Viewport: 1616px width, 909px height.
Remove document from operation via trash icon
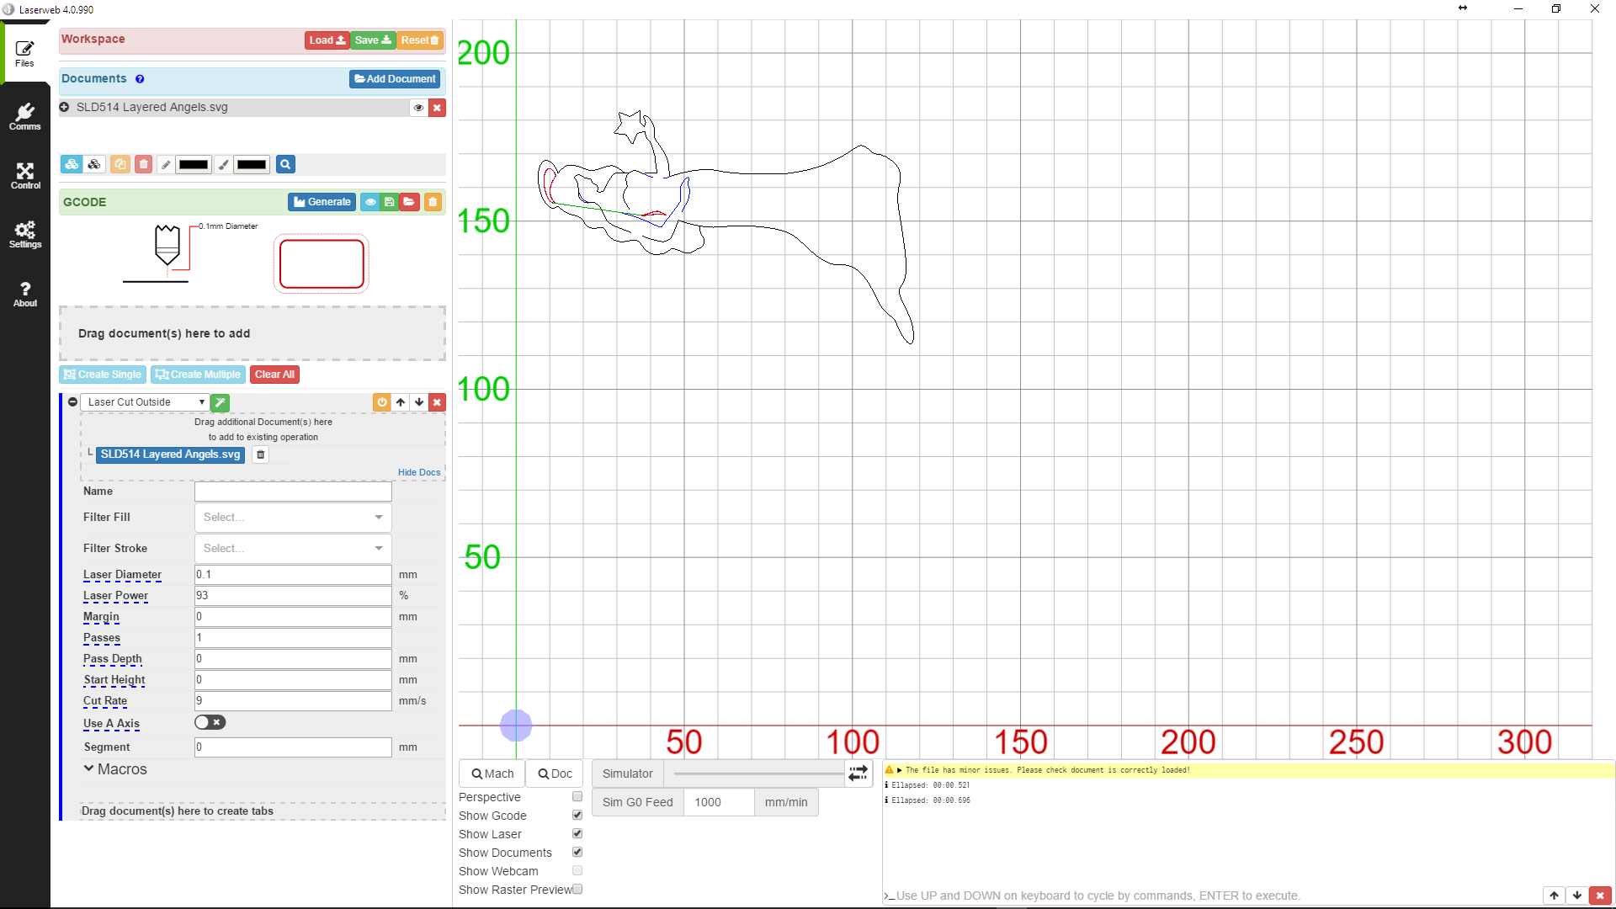pos(261,454)
